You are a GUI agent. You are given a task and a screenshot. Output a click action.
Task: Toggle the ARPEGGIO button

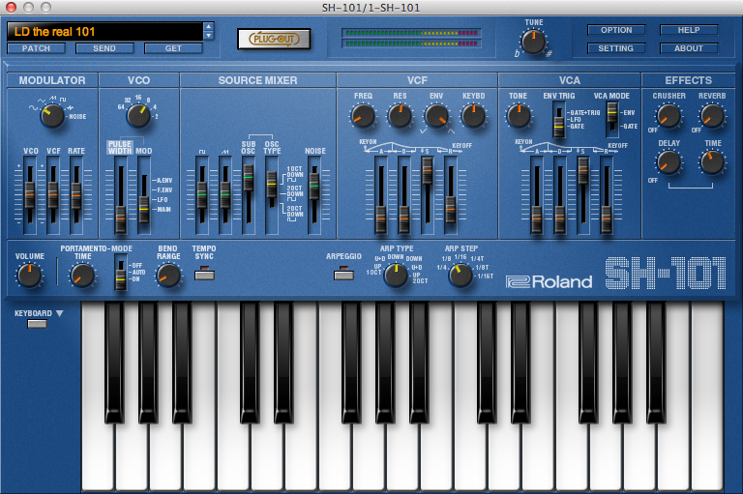click(342, 274)
